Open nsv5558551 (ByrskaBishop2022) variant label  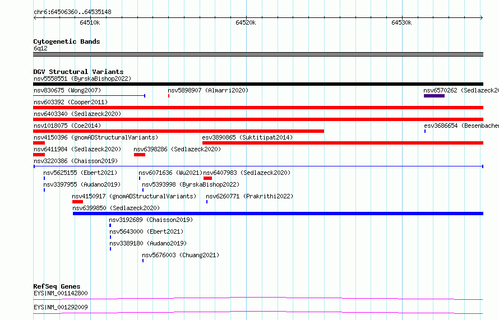point(82,78)
